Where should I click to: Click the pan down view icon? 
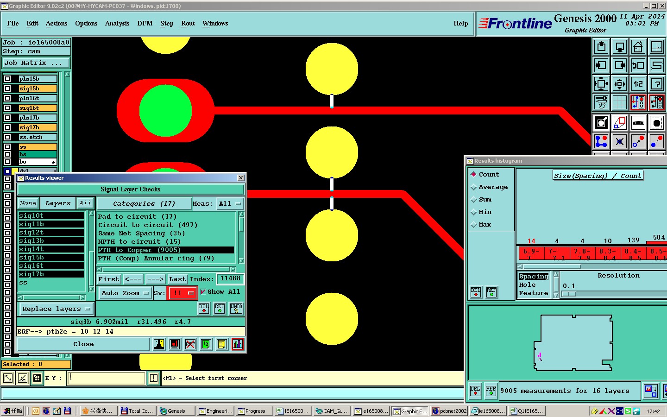pyautogui.click(x=620, y=47)
